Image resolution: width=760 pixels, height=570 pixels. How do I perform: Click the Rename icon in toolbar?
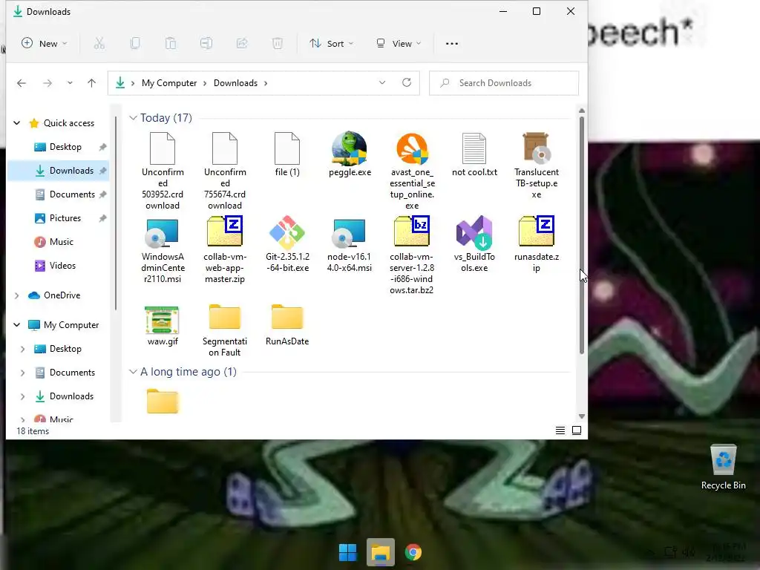pyautogui.click(x=206, y=44)
